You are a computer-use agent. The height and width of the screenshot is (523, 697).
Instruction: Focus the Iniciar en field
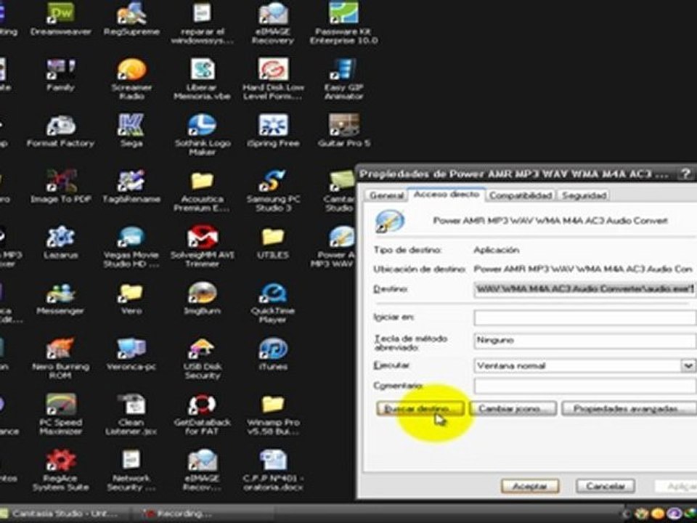[584, 317]
